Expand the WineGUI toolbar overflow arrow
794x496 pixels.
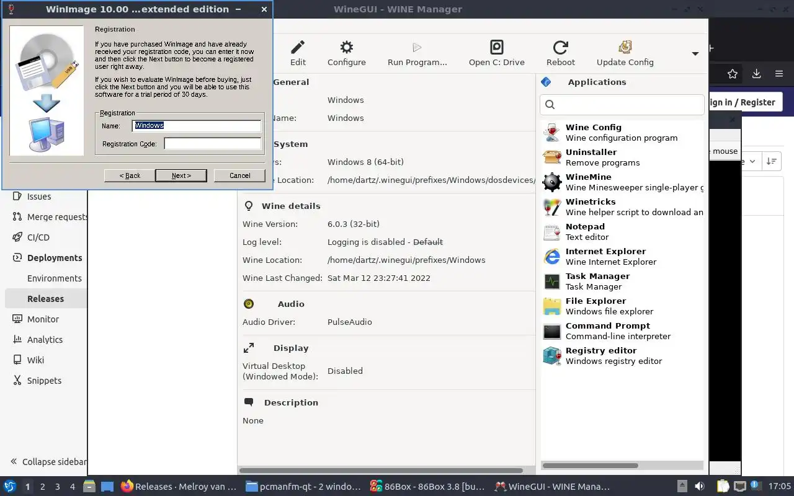(695, 54)
